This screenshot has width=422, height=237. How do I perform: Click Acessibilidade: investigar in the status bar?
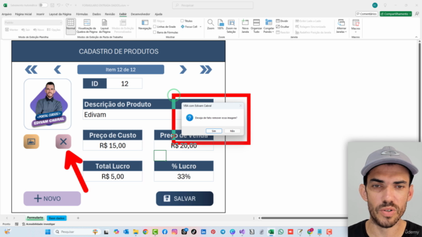point(38,224)
